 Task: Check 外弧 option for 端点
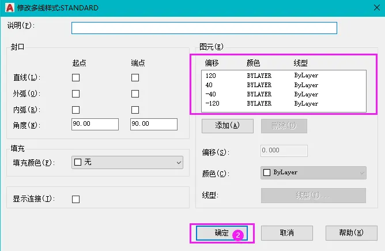point(135,93)
